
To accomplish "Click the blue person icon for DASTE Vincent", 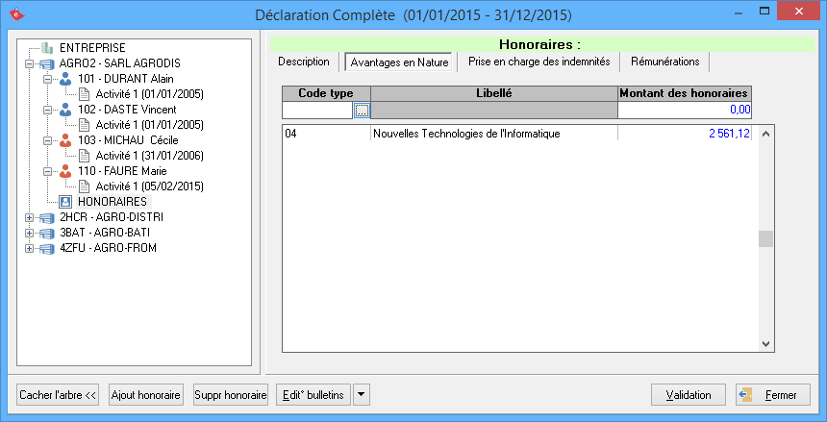I will pyautogui.click(x=65, y=110).
